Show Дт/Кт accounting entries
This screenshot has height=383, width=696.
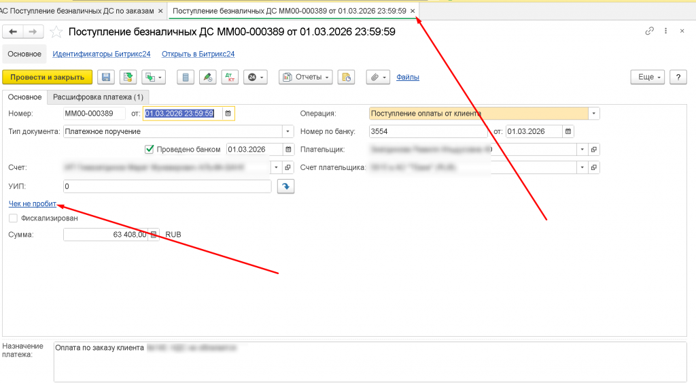click(x=230, y=77)
